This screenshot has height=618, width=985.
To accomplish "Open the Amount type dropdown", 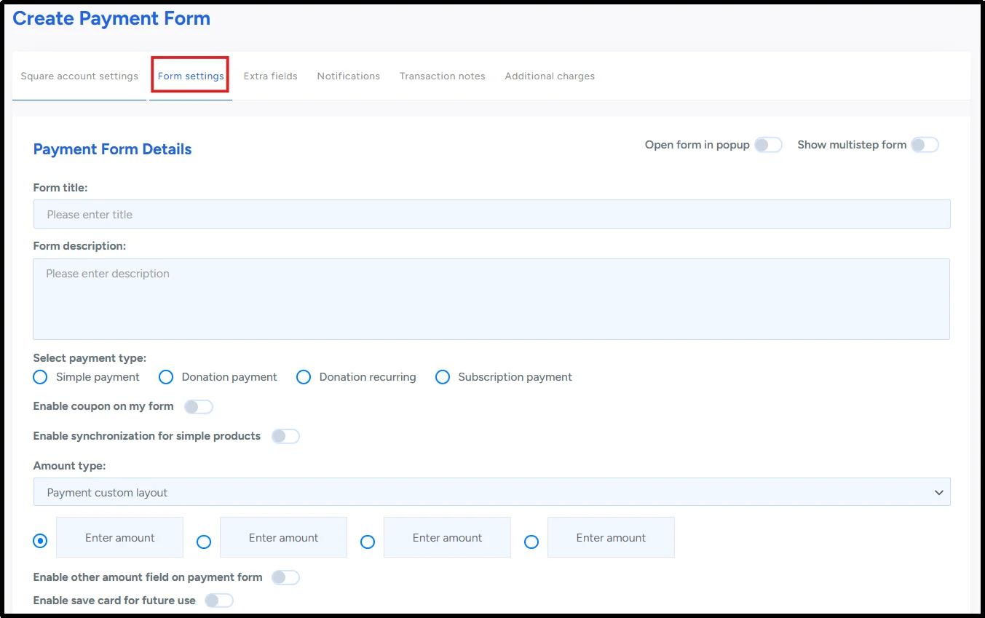I will click(491, 492).
